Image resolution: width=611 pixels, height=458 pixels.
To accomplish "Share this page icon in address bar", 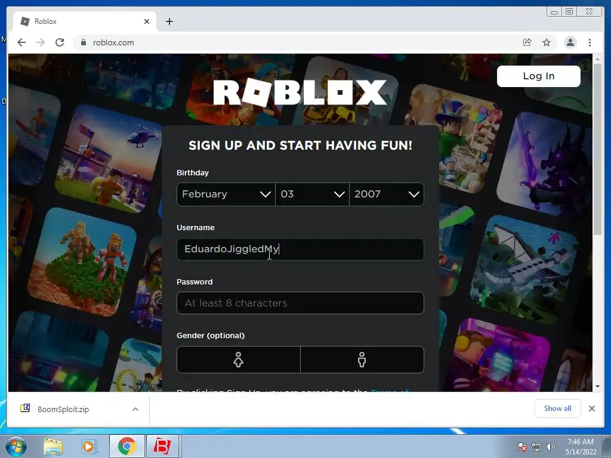I will [527, 42].
